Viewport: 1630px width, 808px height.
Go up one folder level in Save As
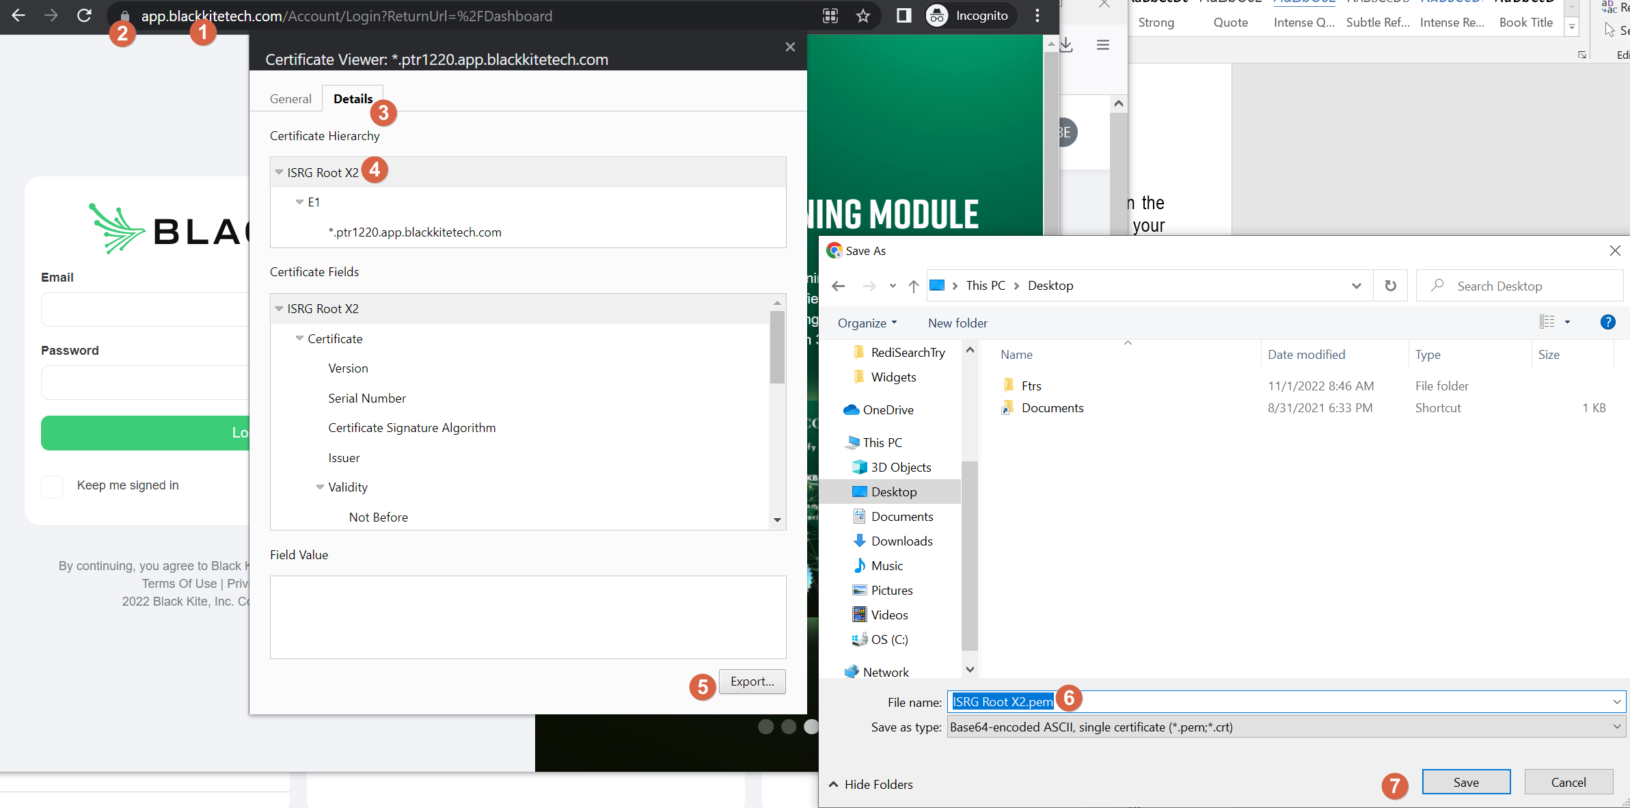pyautogui.click(x=914, y=286)
